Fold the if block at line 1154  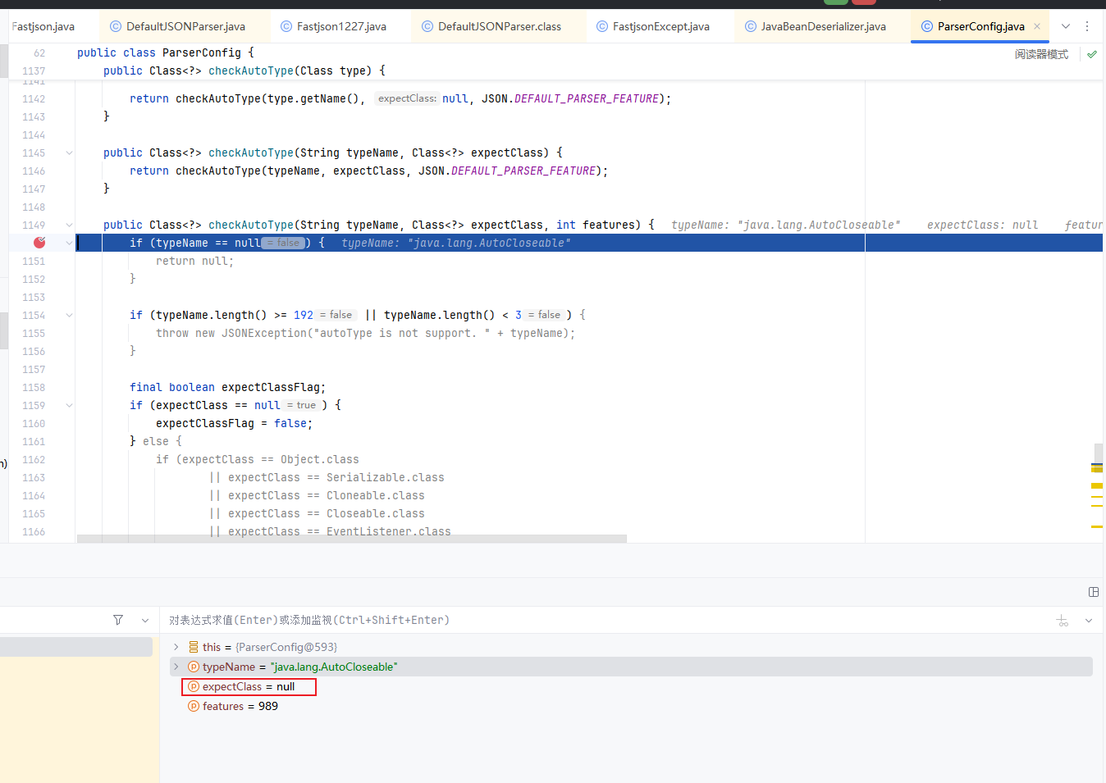(x=69, y=316)
